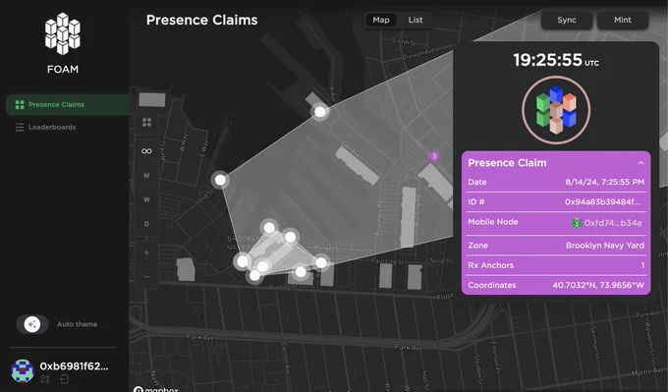Select the W (week) time filter
668x392 pixels.
click(x=146, y=199)
